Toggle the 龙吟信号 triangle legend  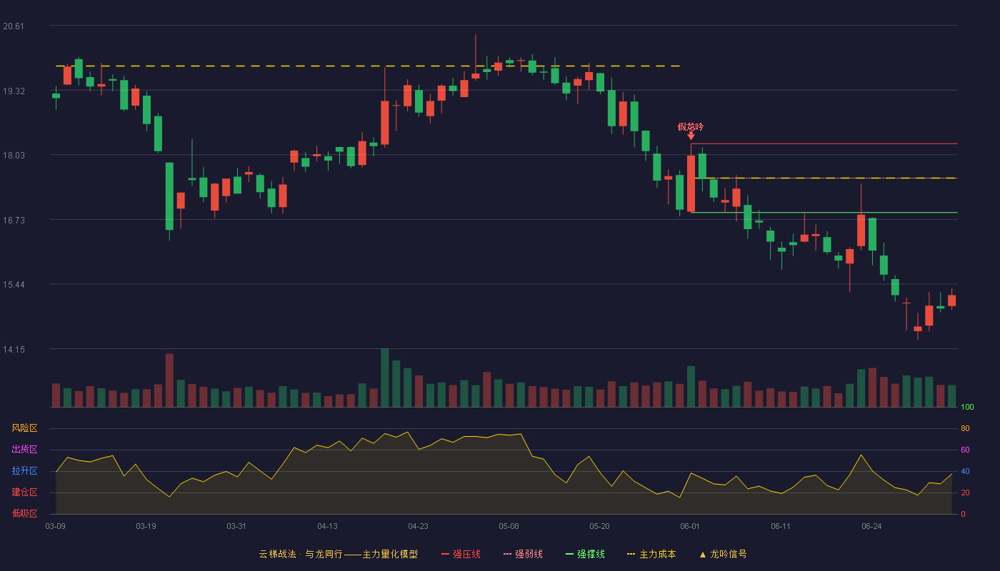(x=723, y=554)
